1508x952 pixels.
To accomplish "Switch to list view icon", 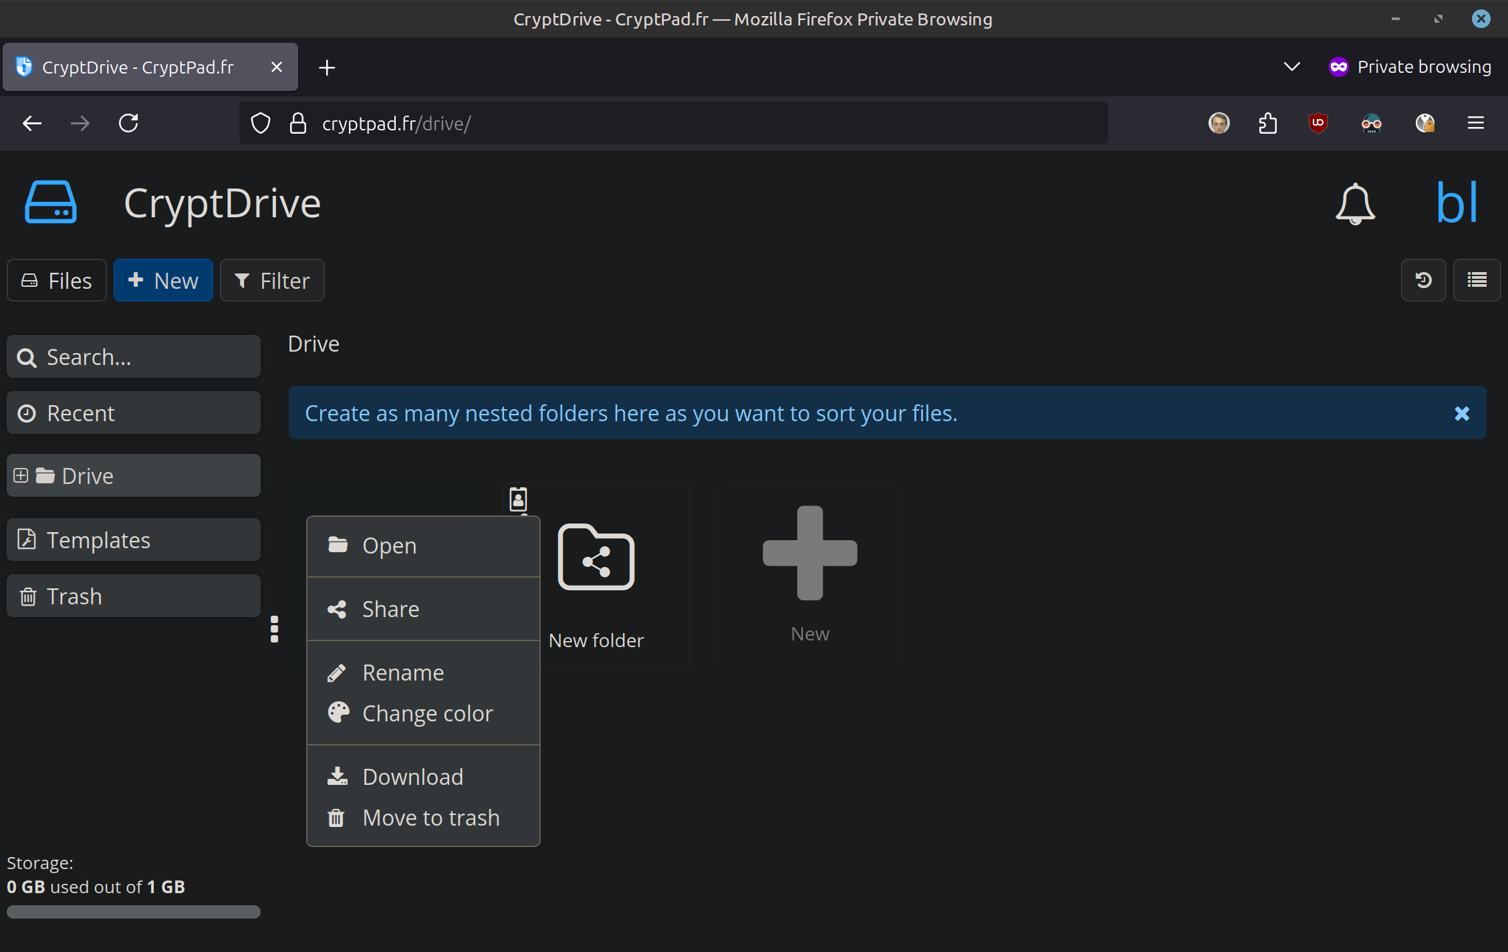I will pyautogui.click(x=1477, y=280).
